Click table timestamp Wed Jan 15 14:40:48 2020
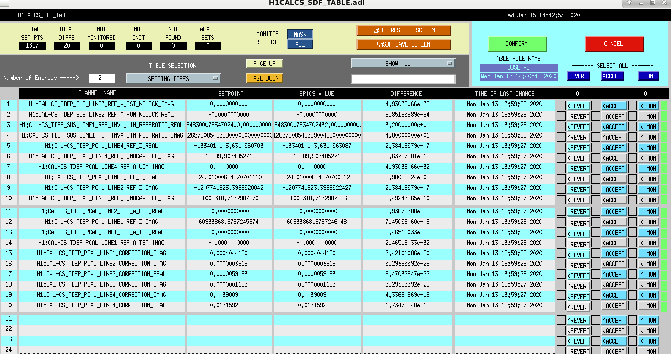 (519, 76)
